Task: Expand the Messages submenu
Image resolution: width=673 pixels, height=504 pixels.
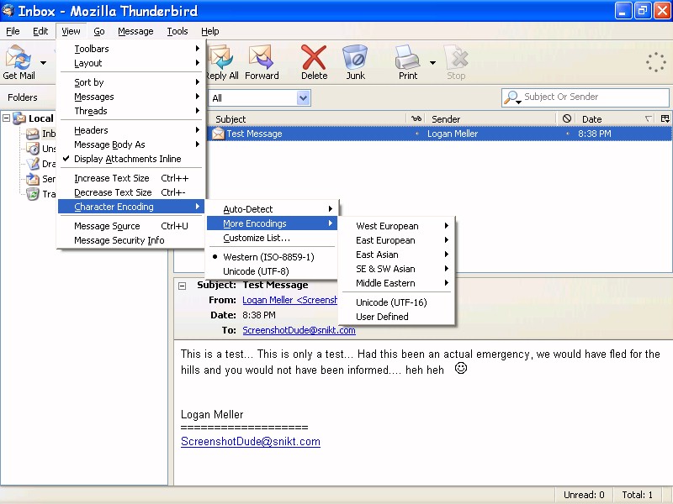Action: pyautogui.click(x=131, y=97)
